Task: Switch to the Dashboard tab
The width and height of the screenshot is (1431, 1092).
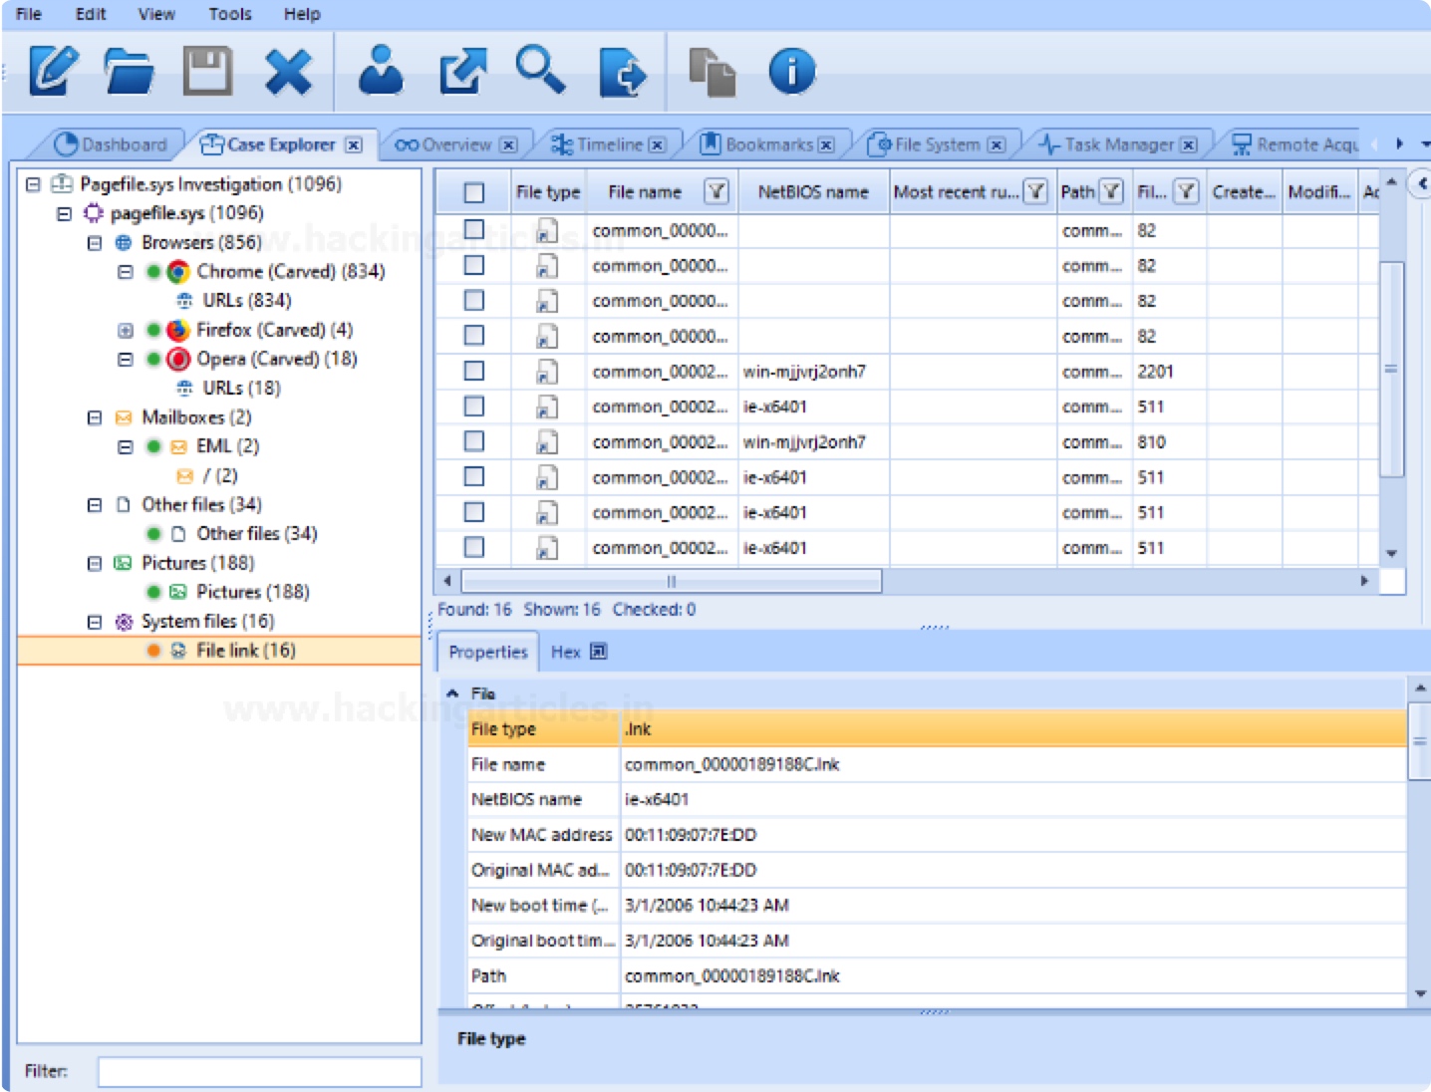Action: click(111, 144)
